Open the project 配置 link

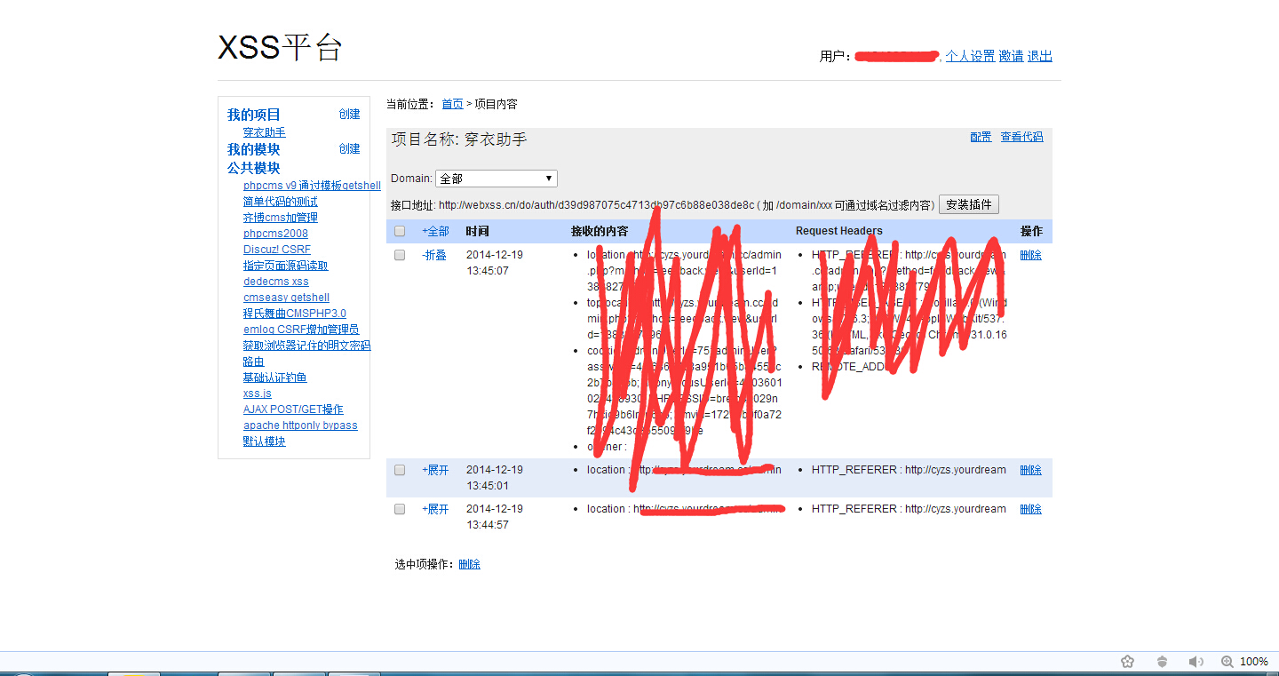click(x=981, y=137)
